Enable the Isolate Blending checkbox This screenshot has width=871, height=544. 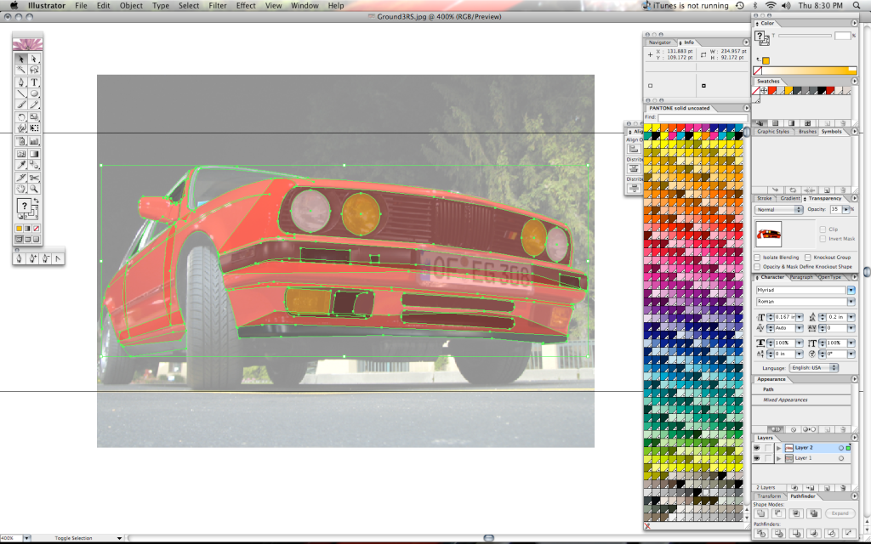[x=758, y=257]
